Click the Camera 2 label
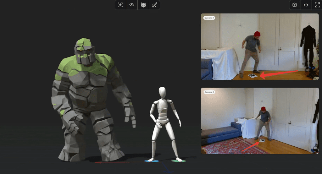 coord(209,18)
